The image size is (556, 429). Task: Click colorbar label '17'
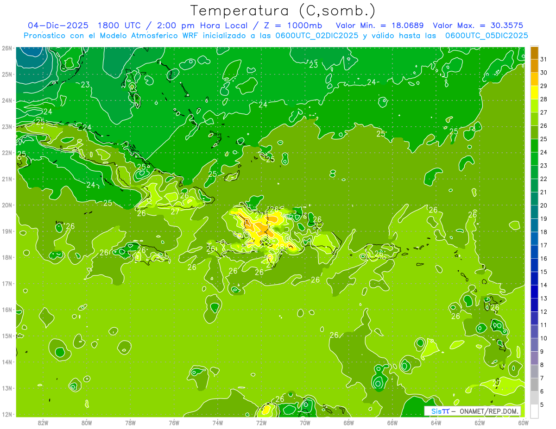pos(544,245)
